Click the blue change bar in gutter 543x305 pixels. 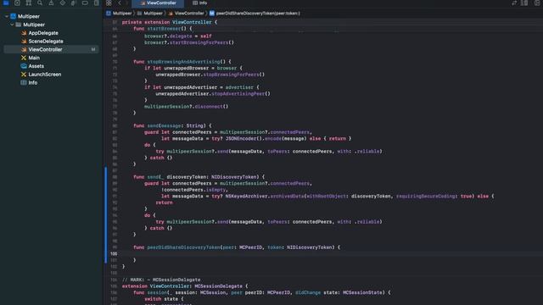click(105, 215)
